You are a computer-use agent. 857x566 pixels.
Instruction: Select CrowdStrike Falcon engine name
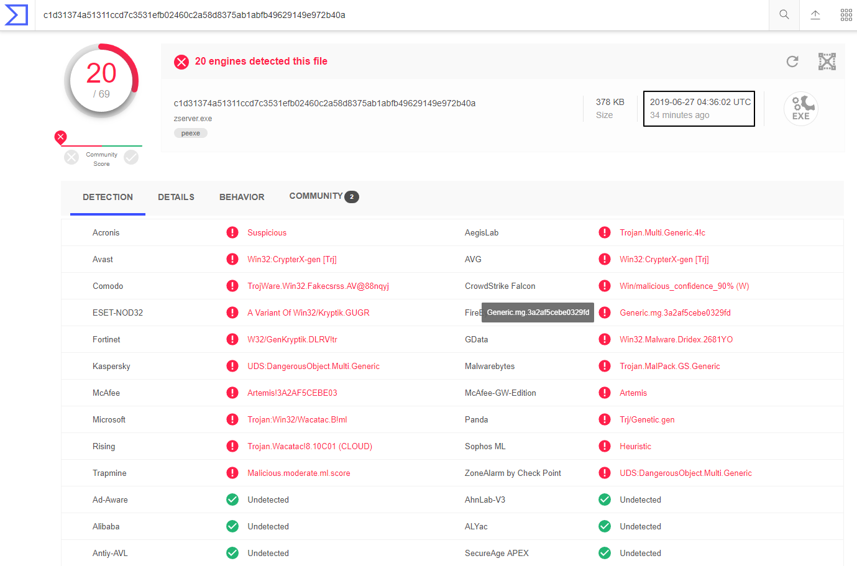[500, 286]
